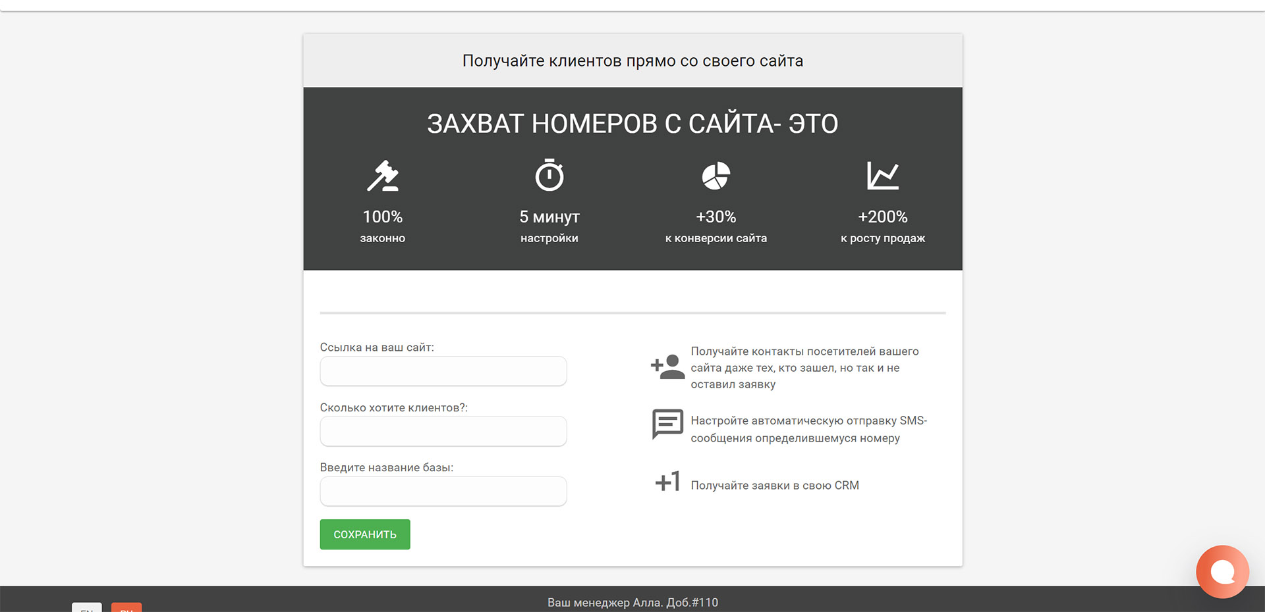Click the pie chart icon above +30%
This screenshot has width=1265, height=612.
point(716,176)
